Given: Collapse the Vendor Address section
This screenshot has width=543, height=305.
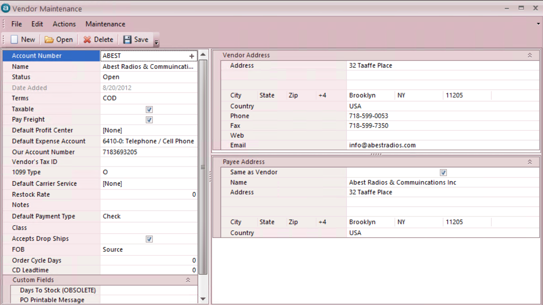Looking at the screenshot, I should 530,55.
